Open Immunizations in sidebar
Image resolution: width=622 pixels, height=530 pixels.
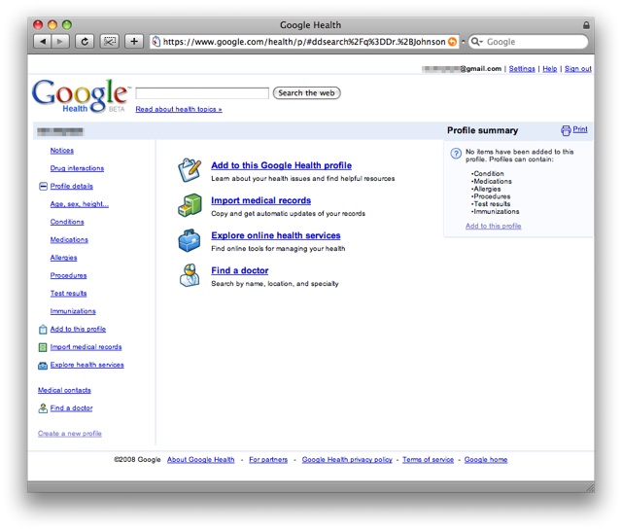(73, 311)
